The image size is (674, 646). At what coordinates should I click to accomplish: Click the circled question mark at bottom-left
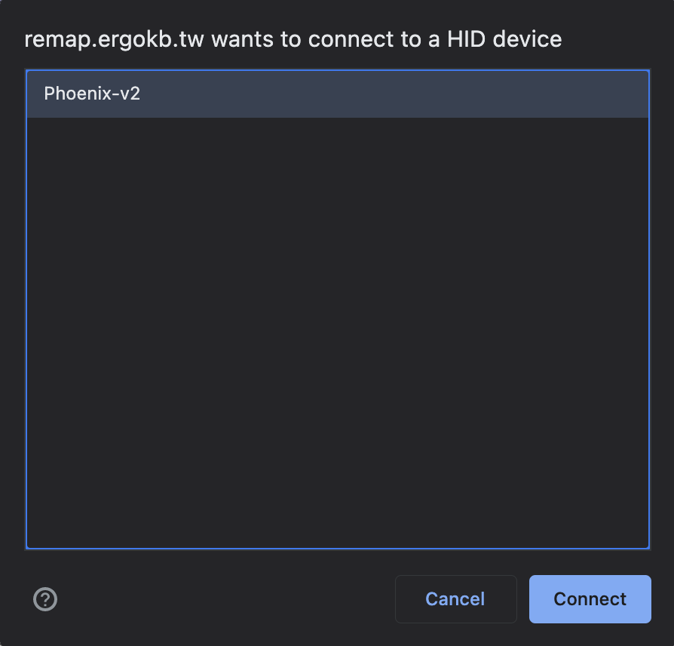point(45,599)
